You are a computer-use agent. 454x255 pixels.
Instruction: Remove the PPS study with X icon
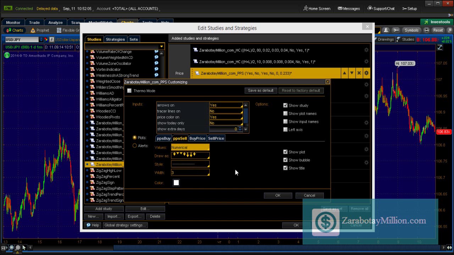tap(359, 73)
